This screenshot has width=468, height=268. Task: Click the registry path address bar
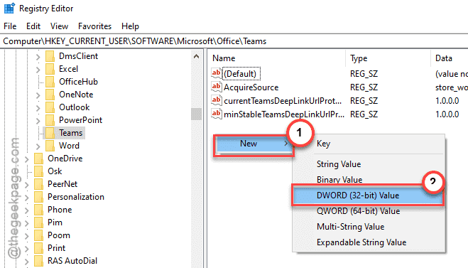tap(234, 41)
